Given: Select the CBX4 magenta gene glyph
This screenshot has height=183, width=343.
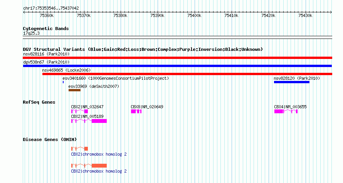Looking at the screenshot, I should coord(286,111).
